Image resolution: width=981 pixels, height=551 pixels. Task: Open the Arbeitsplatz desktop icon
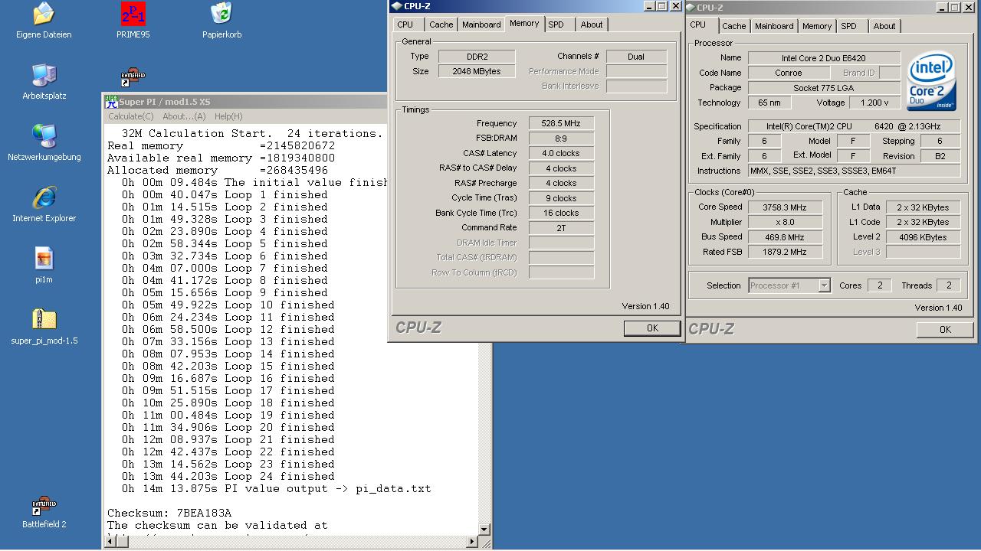pyautogui.click(x=44, y=75)
